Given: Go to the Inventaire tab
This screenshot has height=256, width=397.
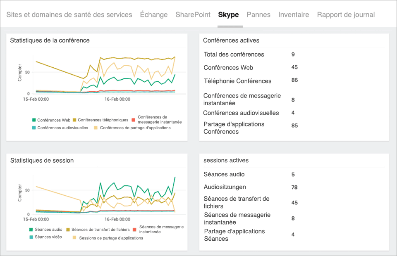Looking at the screenshot, I should (294, 14).
